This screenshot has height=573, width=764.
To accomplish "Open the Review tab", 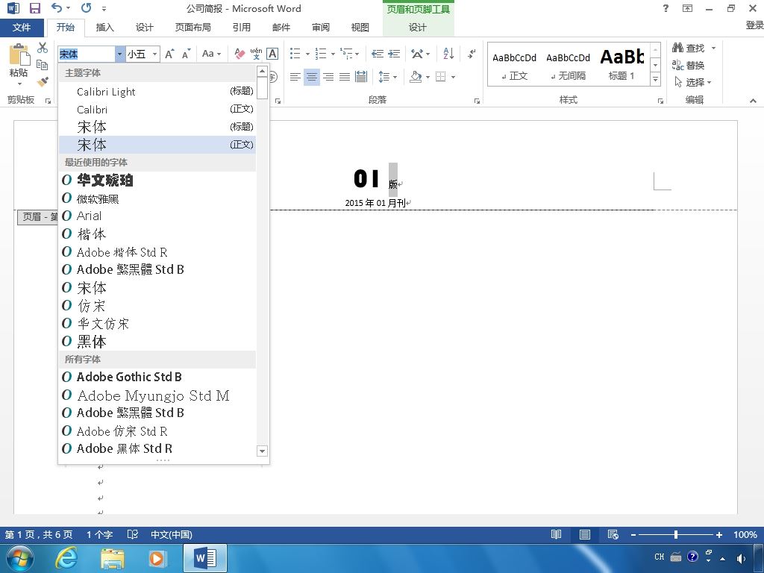I will pos(321,28).
